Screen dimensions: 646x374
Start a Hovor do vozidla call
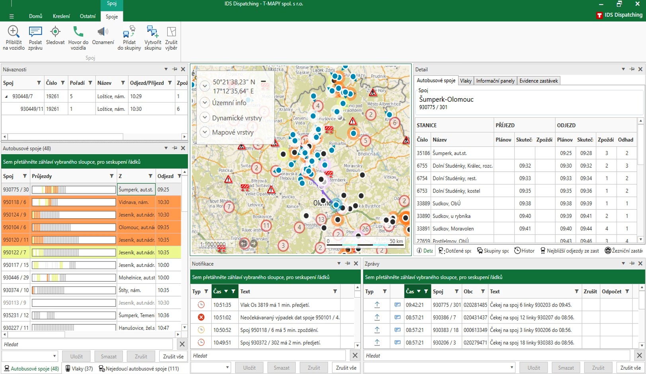point(78,32)
